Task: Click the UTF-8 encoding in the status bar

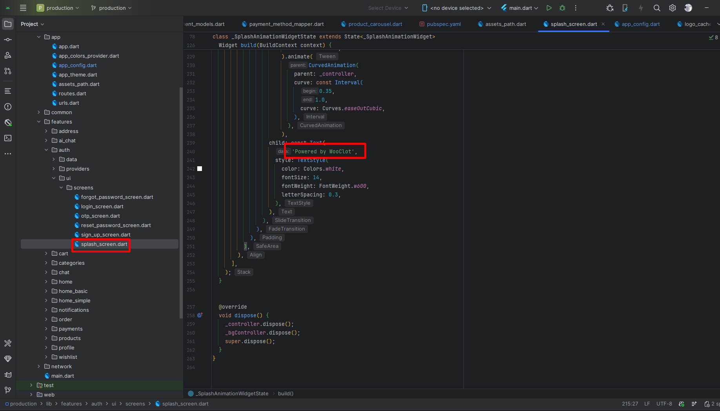Action: coord(664,404)
